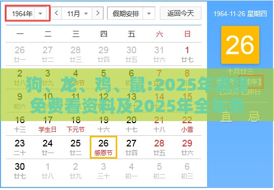
Task: Select November 24 labeled 廿一
Action: coord(48,147)
